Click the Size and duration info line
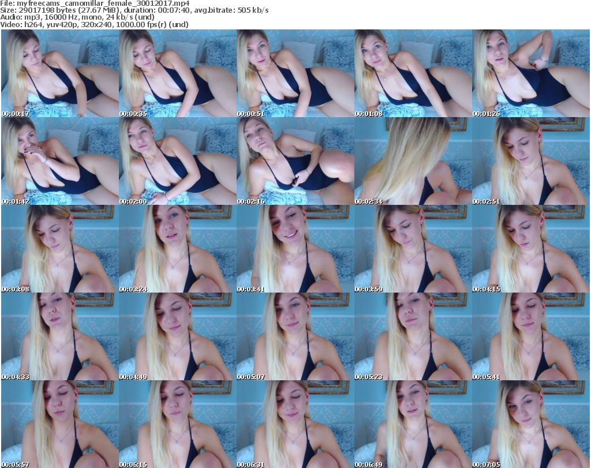Screen dimensions: 591x468 pos(134,10)
